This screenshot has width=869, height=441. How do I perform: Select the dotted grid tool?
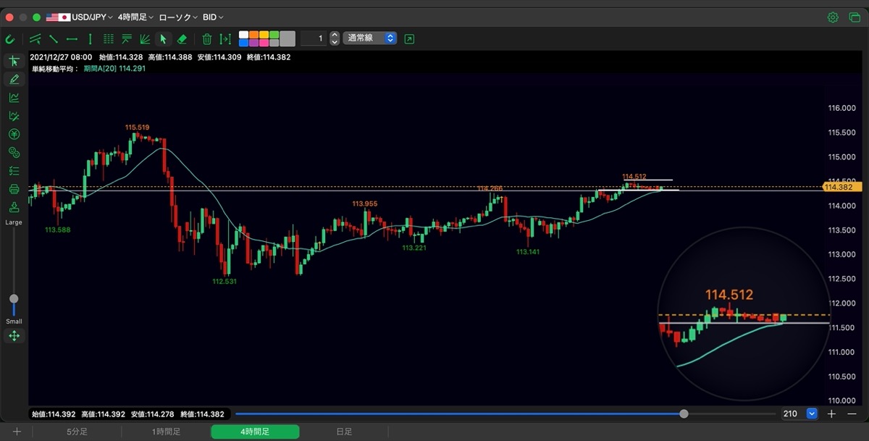pos(109,38)
